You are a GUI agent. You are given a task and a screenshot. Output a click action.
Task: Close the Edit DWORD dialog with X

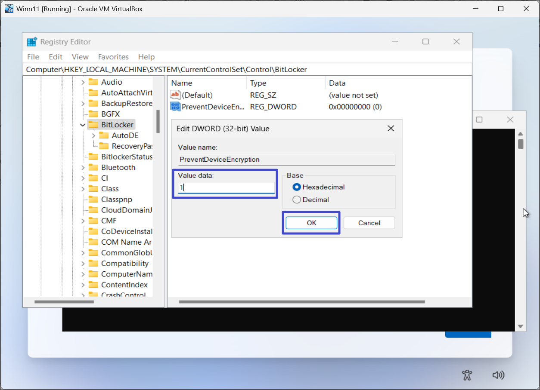tap(391, 129)
